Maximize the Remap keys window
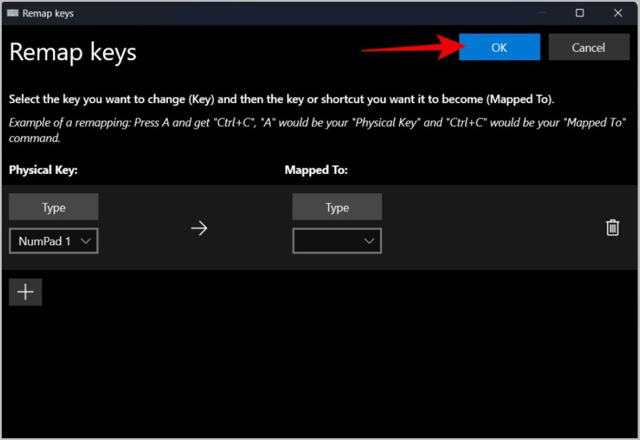This screenshot has width=640, height=440. (579, 13)
